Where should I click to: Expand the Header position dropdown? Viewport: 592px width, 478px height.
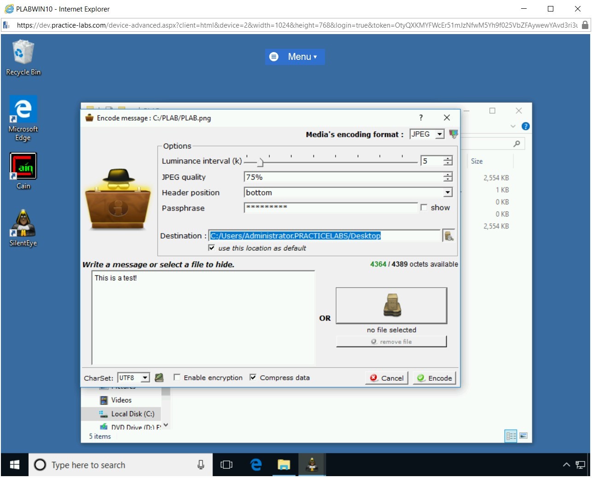click(447, 192)
